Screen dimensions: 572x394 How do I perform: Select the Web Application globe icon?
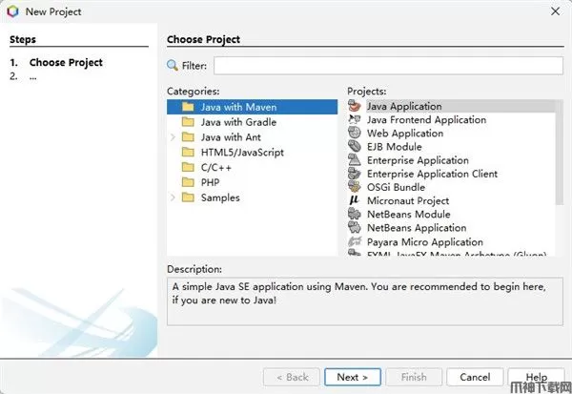coord(355,134)
